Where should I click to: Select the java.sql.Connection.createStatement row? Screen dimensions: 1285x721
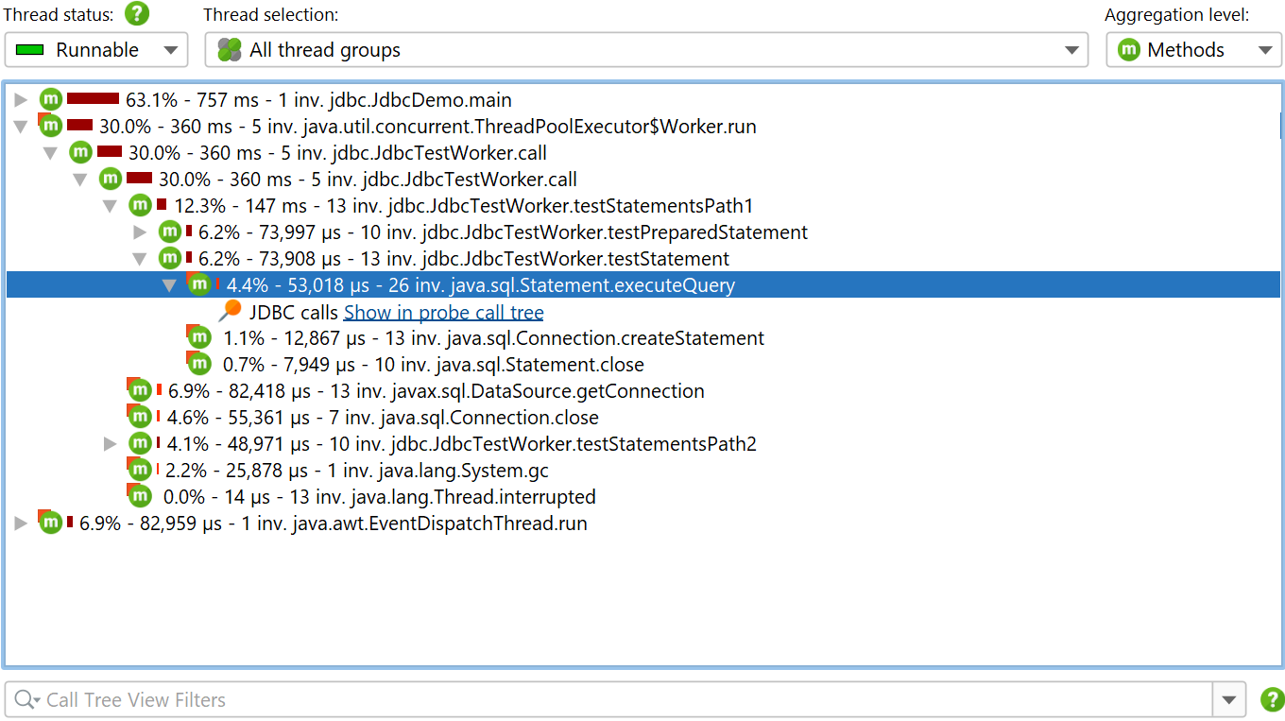point(493,338)
